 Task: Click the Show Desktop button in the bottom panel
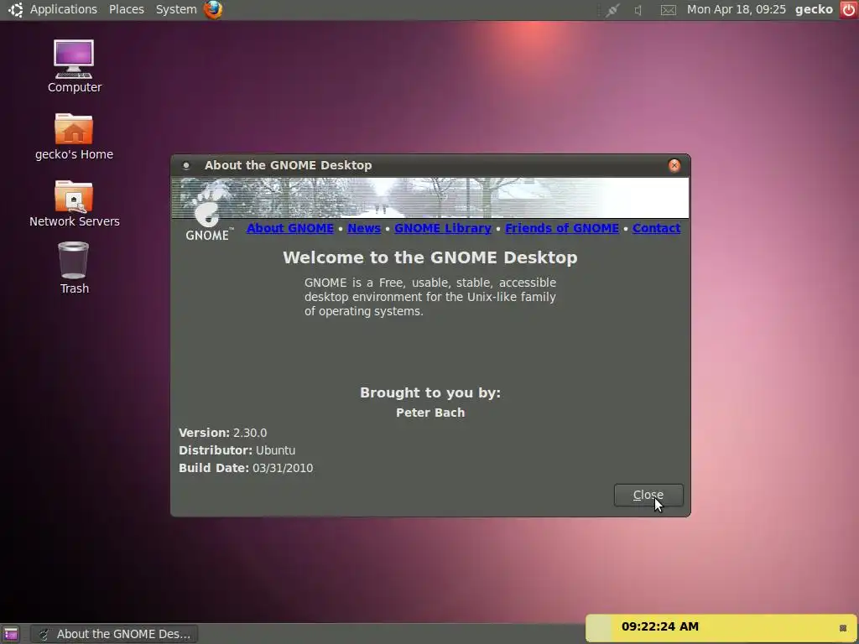tap(11, 634)
